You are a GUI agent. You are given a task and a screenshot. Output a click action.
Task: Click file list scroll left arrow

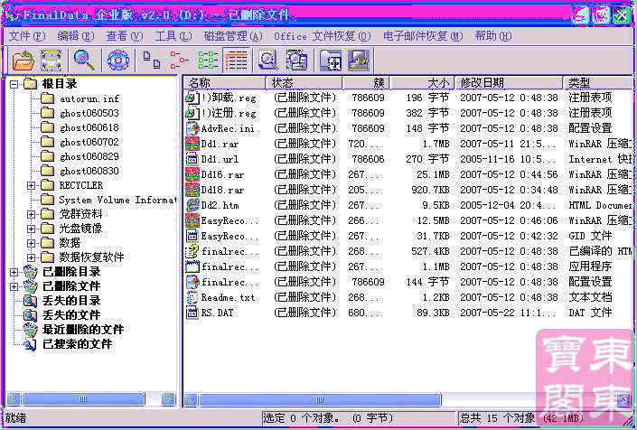191,400
